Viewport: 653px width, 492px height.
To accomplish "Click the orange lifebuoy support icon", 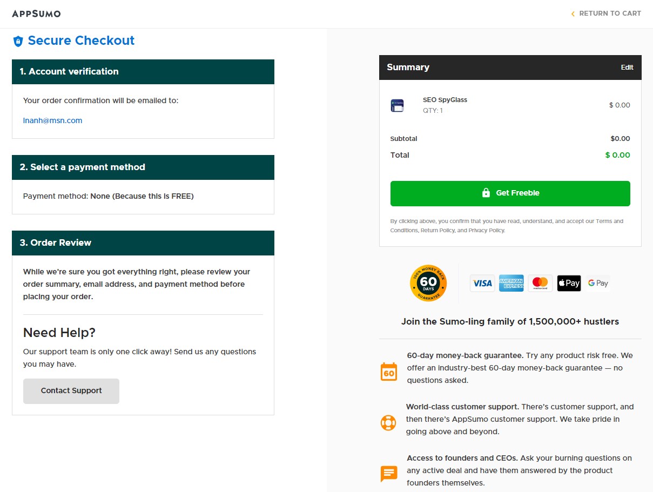I will point(388,422).
